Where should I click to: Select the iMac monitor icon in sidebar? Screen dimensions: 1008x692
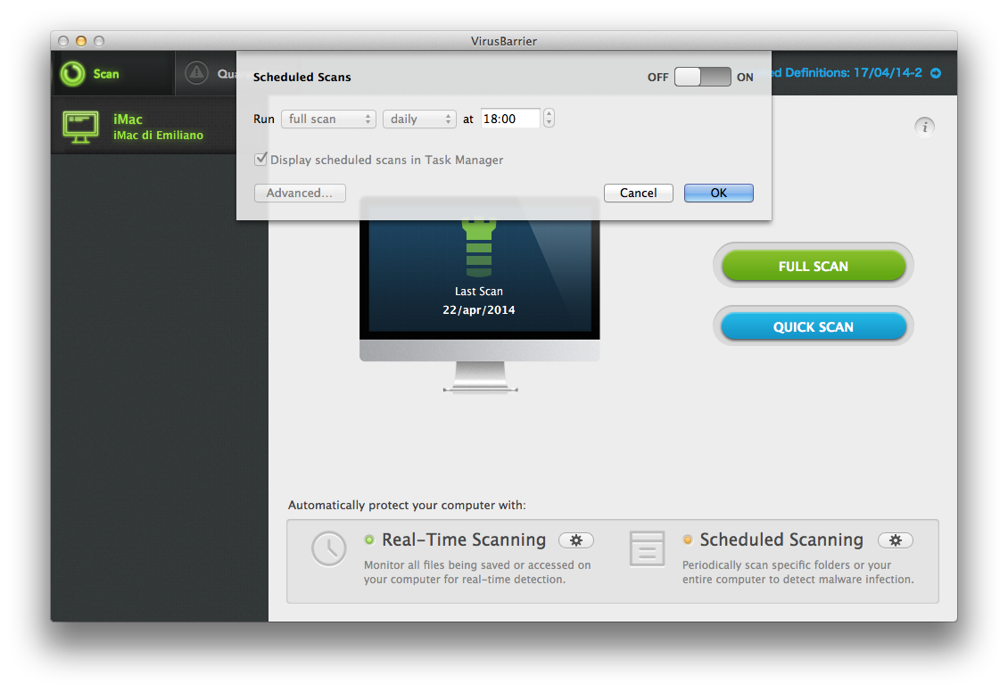click(81, 127)
